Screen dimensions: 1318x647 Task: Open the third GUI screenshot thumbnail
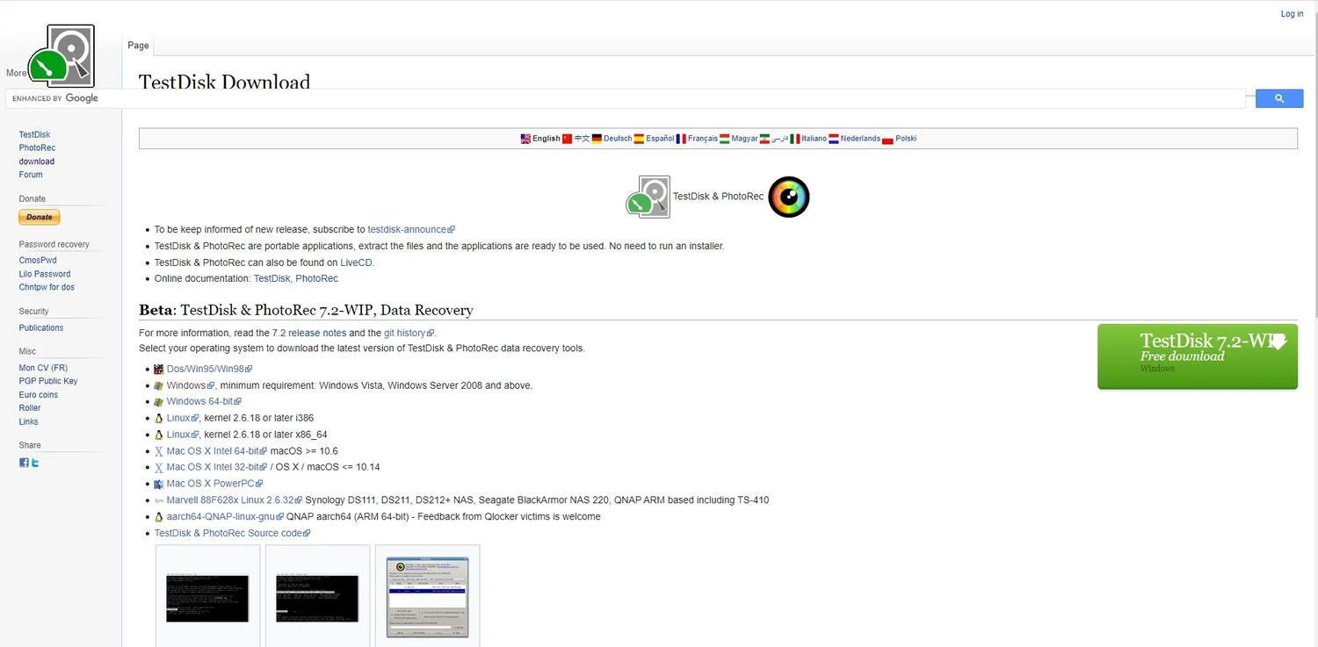(x=427, y=598)
